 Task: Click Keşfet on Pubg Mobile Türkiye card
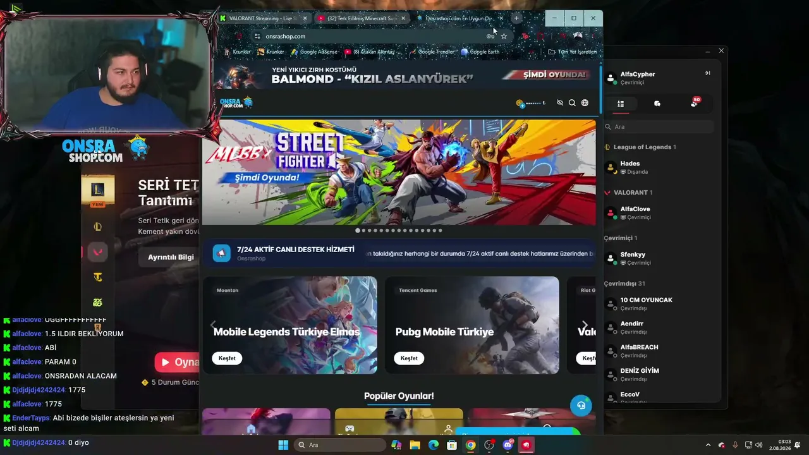(x=409, y=358)
